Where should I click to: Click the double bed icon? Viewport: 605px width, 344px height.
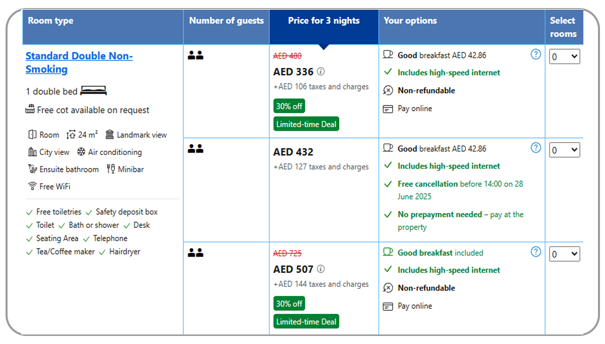click(94, 91)
